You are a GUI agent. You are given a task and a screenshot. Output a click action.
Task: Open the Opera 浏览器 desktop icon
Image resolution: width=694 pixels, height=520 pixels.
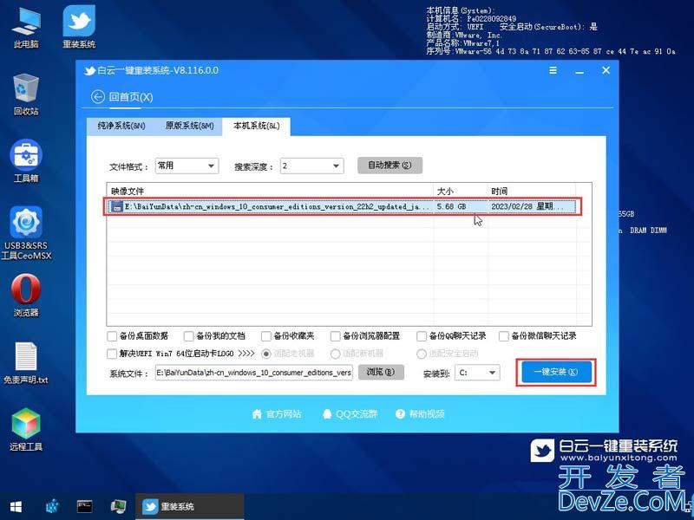point(26,296)
